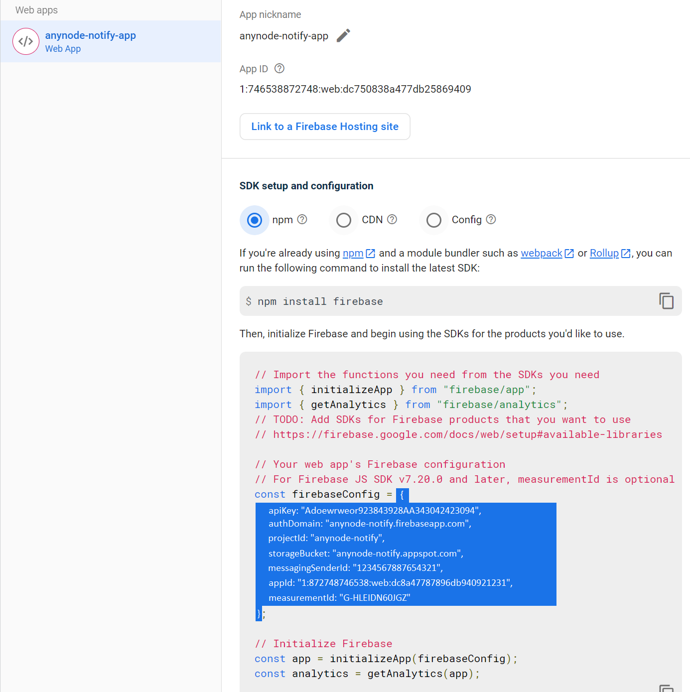Image resolution: width=690 pixels, height=692 pixels.
Task: Click the highlighted apiKey line in config
Action: (x=375, y=510)
